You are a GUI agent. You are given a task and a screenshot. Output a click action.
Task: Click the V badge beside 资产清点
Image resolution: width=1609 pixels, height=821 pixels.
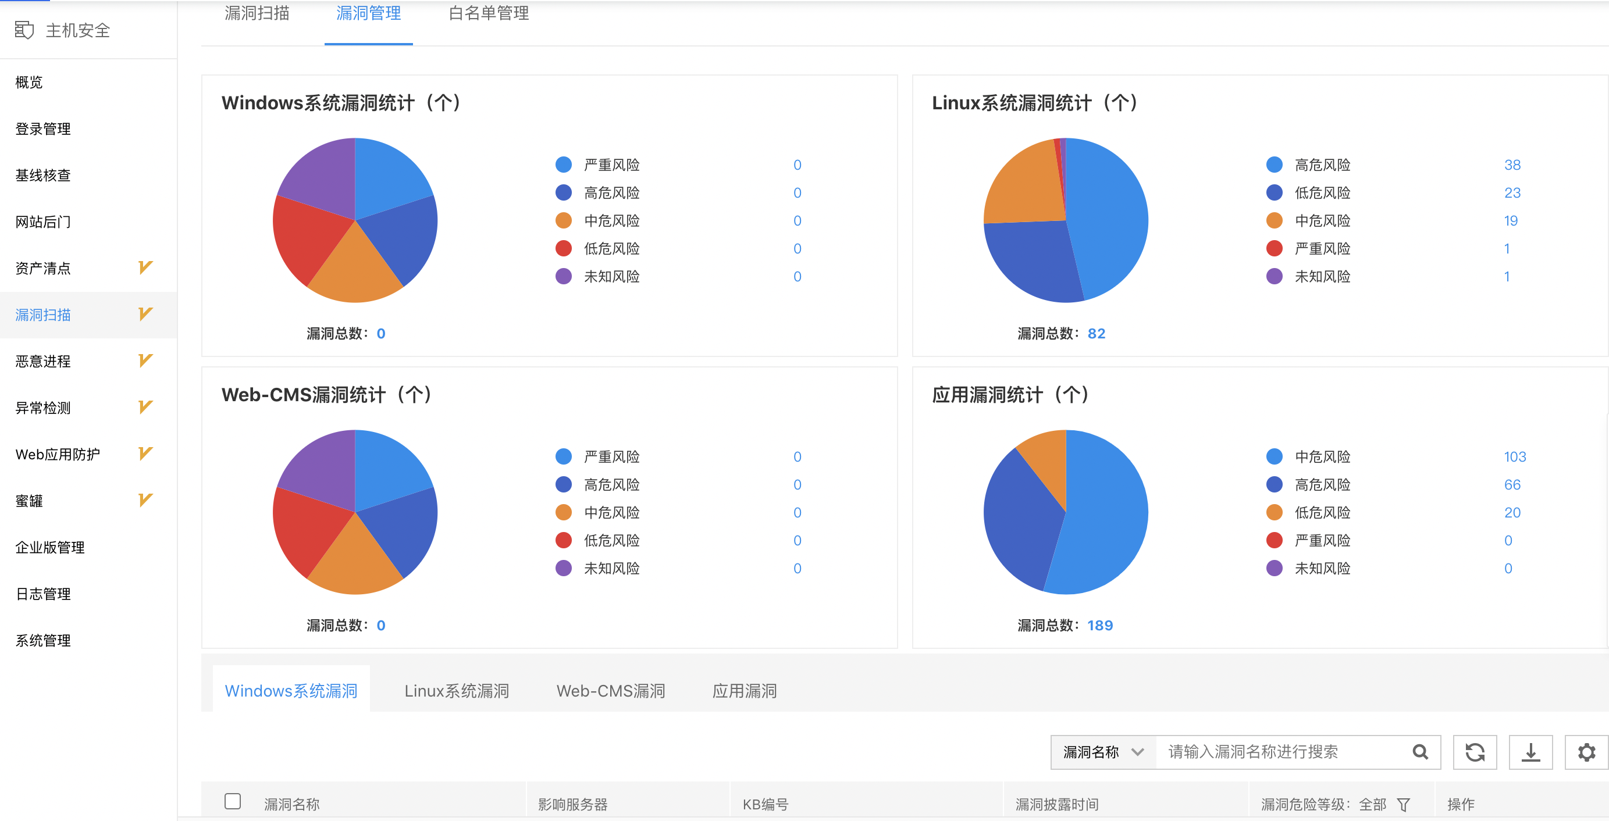(145, 268)
